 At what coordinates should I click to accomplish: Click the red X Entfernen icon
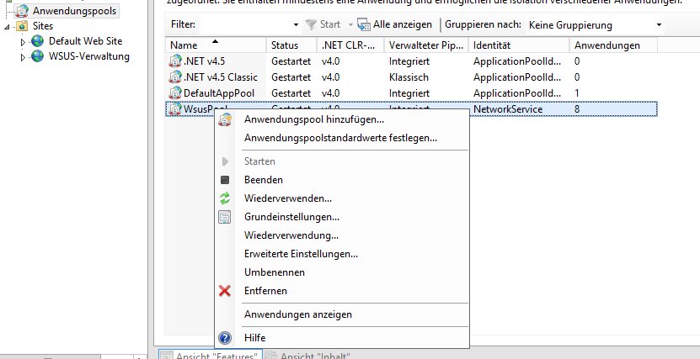225,291
